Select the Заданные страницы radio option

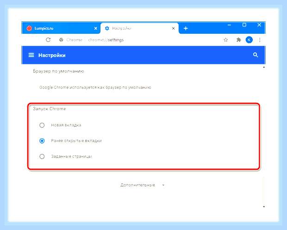(42, 156)
